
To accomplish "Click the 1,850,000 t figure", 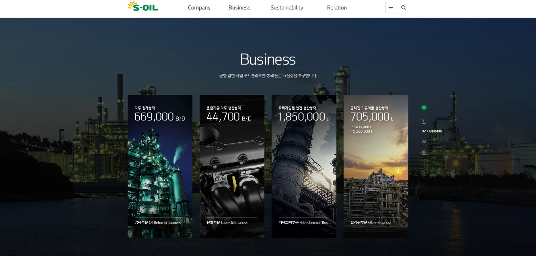I will 303,117.
